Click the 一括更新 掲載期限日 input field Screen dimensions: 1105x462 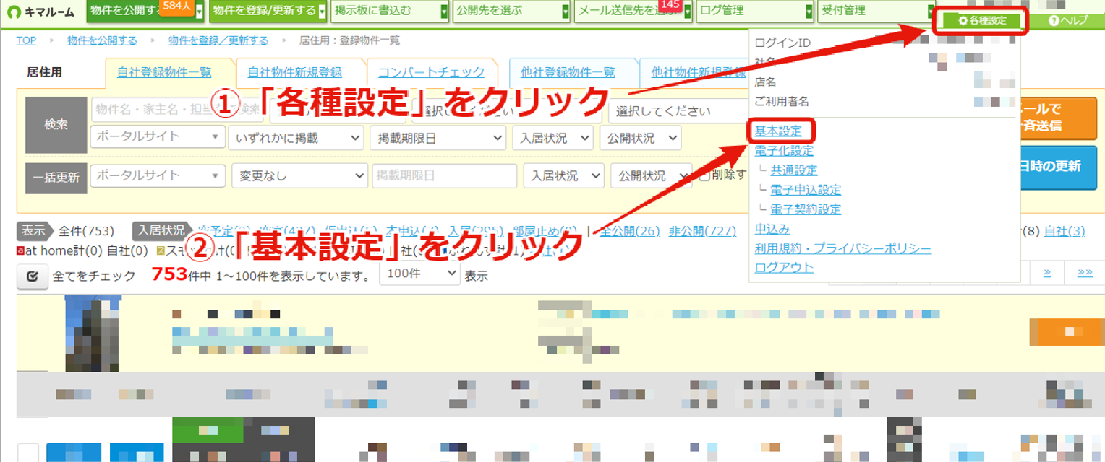(x=445, y=176)
